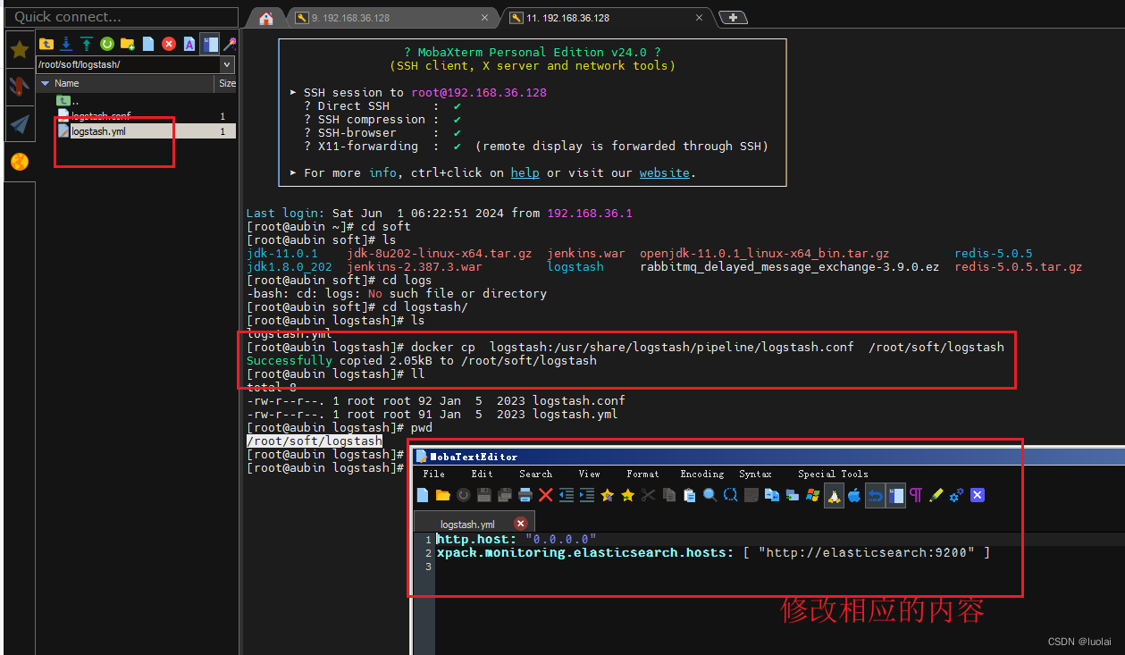Click the open file folder icon in the editor
The height and width of the screenshot is (655, 1125).
click(x=442, y=495)
